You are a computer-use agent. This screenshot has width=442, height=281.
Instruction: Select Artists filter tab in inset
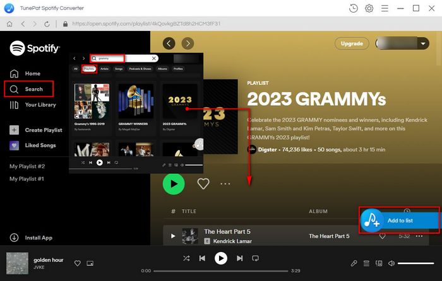[x=104, y=69]
